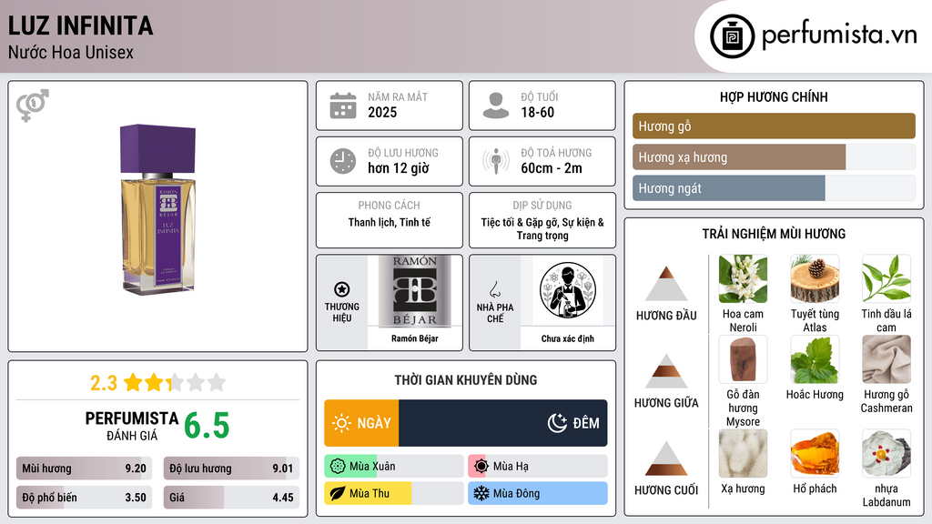Image resolution: width=932 pixels, height=524 pixels.
Task: Click the leaf icon for Mùa Thu
Action: 338,493
